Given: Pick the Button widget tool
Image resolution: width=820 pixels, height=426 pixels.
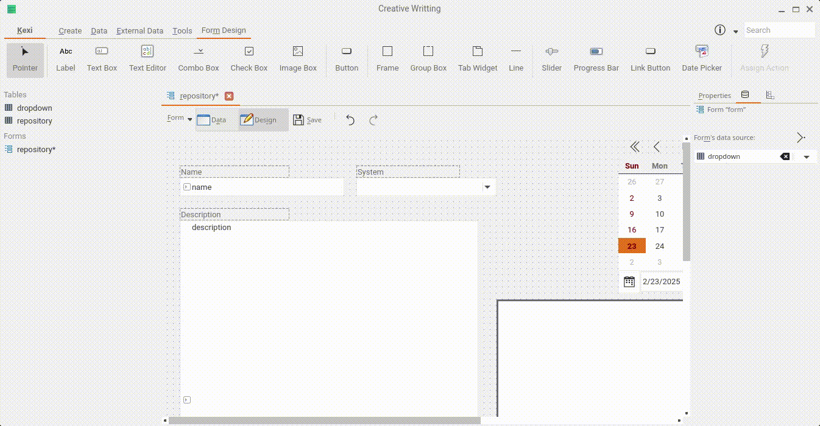Looking at the screenshot, I should click(347, 60).
